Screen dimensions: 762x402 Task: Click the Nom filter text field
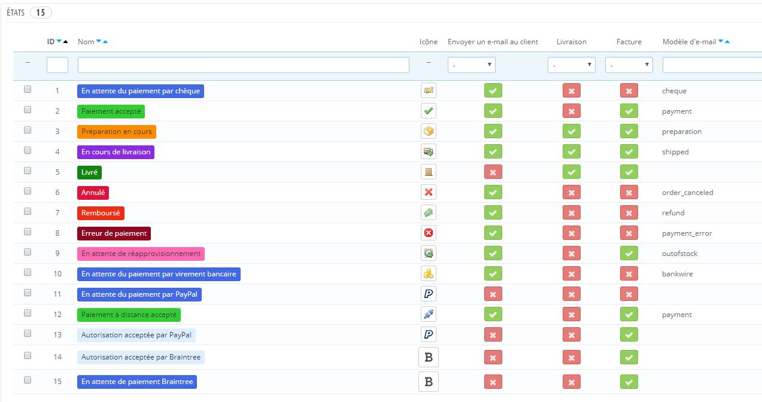[x=244, y=65]
